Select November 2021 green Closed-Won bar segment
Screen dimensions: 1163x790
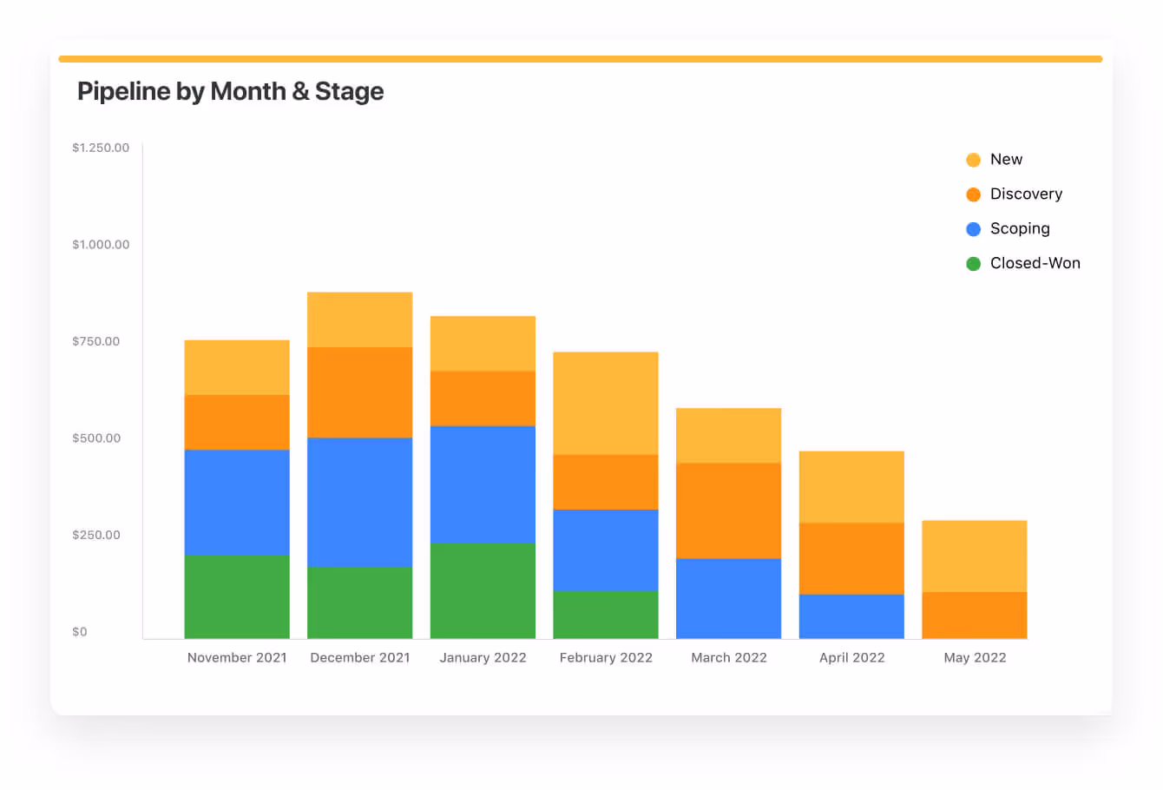pyautogui.click(x=237, y=596)
